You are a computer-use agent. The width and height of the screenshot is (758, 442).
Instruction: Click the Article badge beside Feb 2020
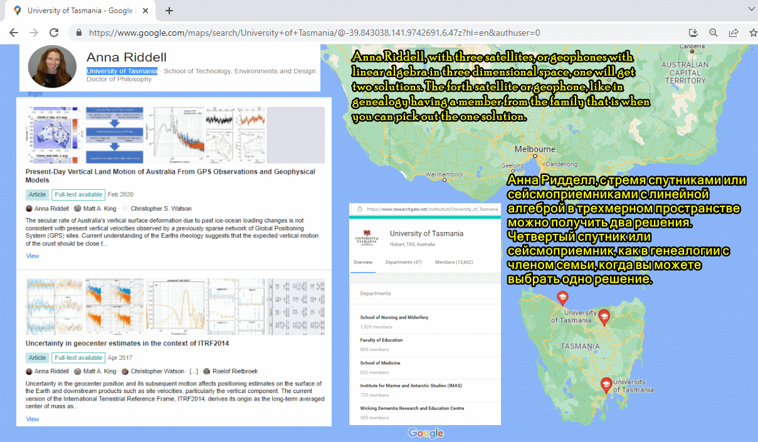(x=37, y=194)
